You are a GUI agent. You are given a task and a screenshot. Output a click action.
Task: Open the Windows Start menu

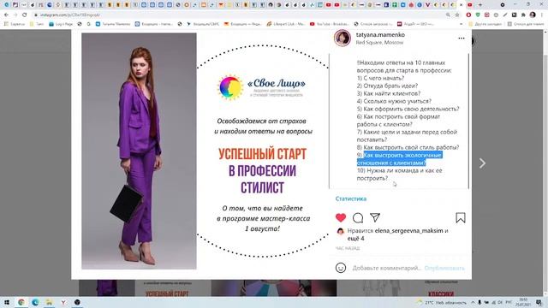click(6, 302)
